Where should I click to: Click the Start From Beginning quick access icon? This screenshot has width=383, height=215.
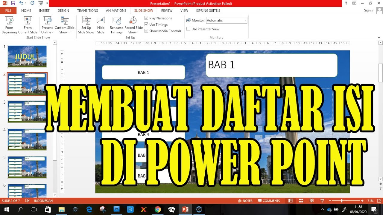point(41,3)
